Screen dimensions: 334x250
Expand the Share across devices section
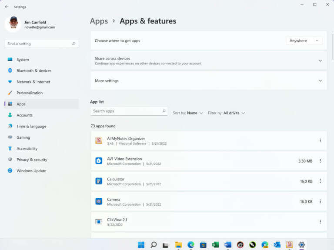click(209, 61)
